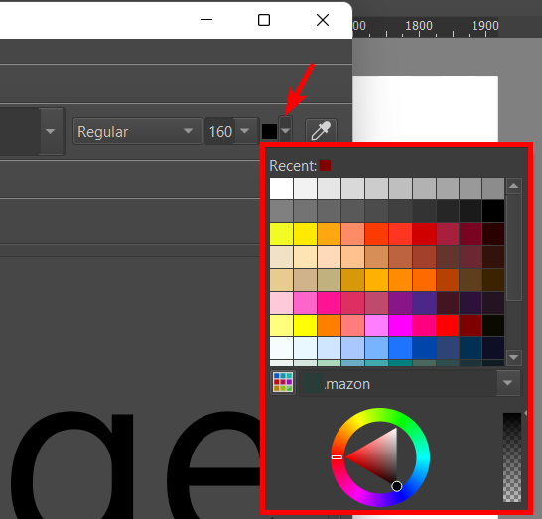Click the palette scroll up arrow
Viewport: 542px width, 519px height.
pyautogui.click(x=514, y=186)
